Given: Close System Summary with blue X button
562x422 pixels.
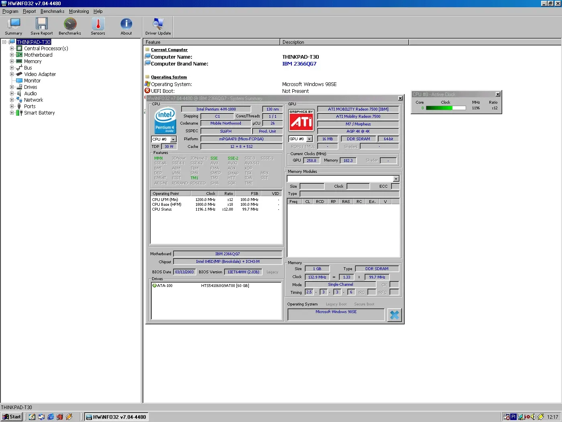Looking at the screenshot, I should 395,315.
